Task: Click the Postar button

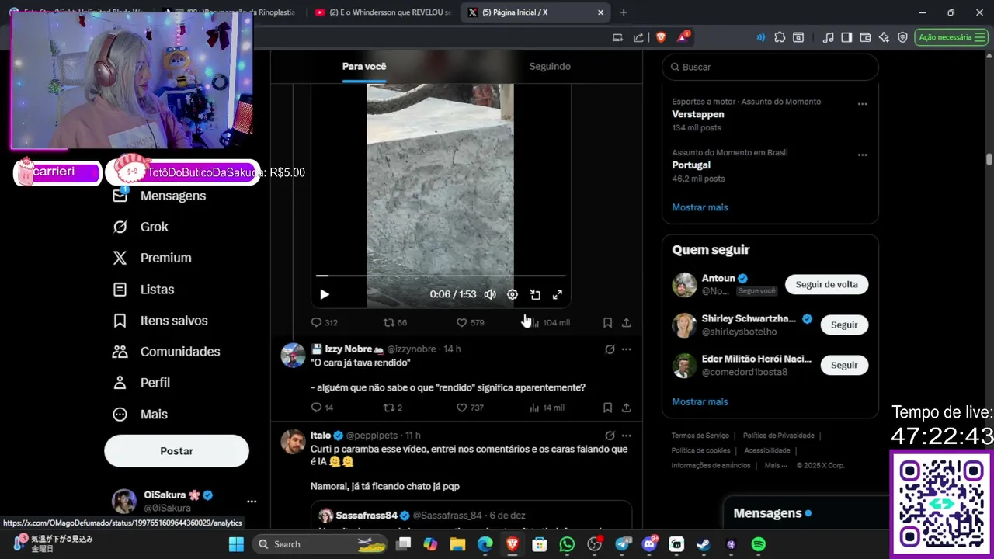Action: [176, 451]
